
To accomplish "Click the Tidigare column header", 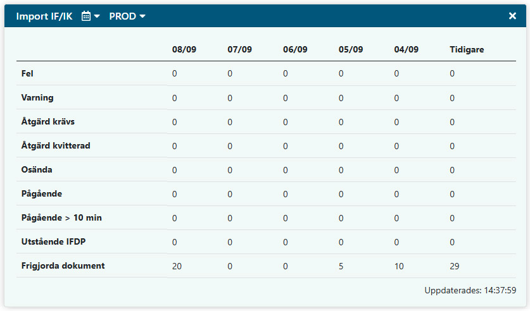I will pos(467,49).
